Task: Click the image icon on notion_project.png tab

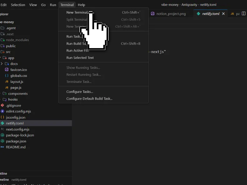Action: click(x=153, y=14)
